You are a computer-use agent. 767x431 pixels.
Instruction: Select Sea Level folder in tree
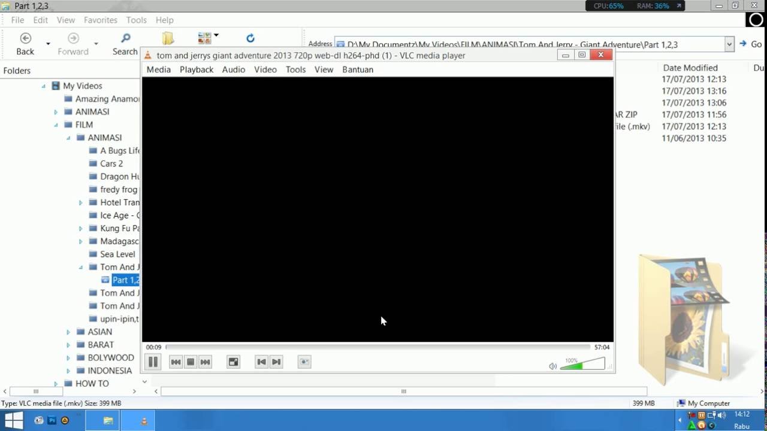[117, 254]
